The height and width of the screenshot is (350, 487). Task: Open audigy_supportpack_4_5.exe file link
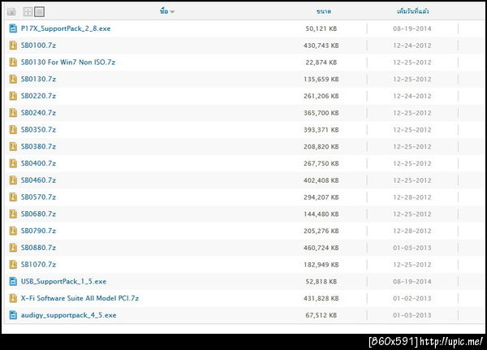coord(69,315)
